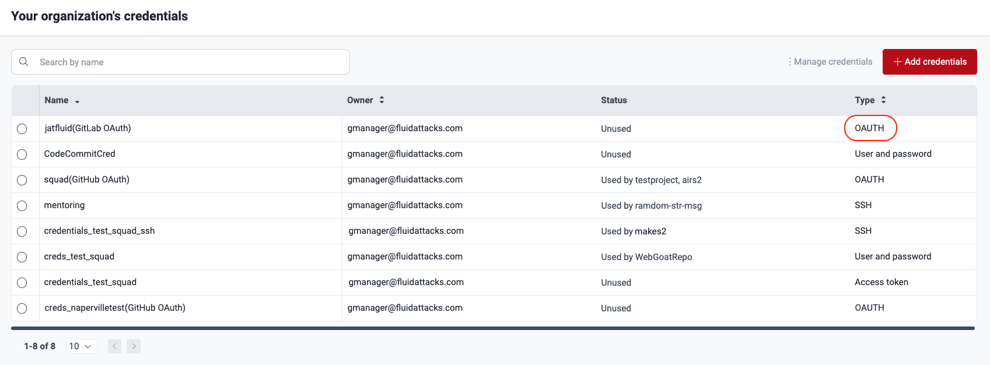Click the Name column sort arrow
The width and height of the screenshot is (990, 365).
coord(77,101)
